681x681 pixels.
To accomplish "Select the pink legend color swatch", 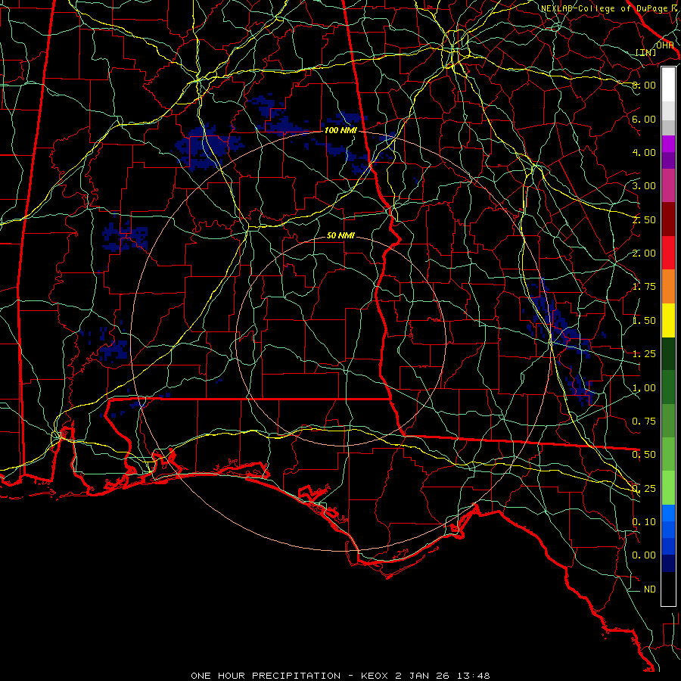I will [668, 185].
